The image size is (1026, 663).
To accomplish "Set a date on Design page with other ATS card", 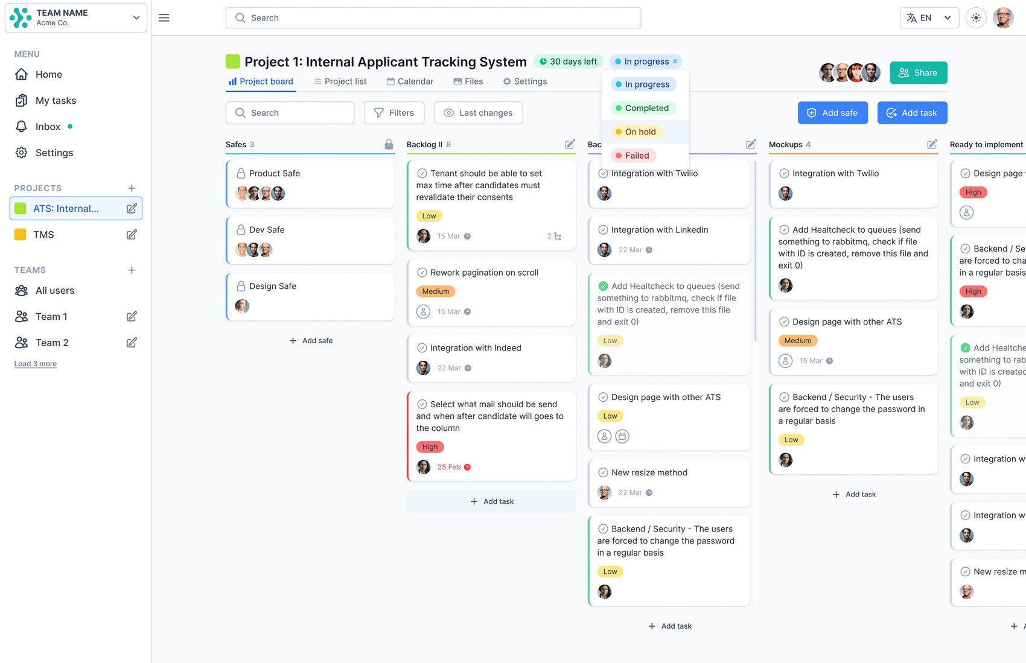I will [622, 436].
